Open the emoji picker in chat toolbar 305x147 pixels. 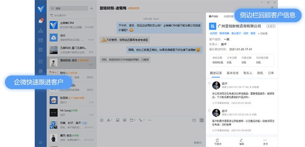pos(101,120)
